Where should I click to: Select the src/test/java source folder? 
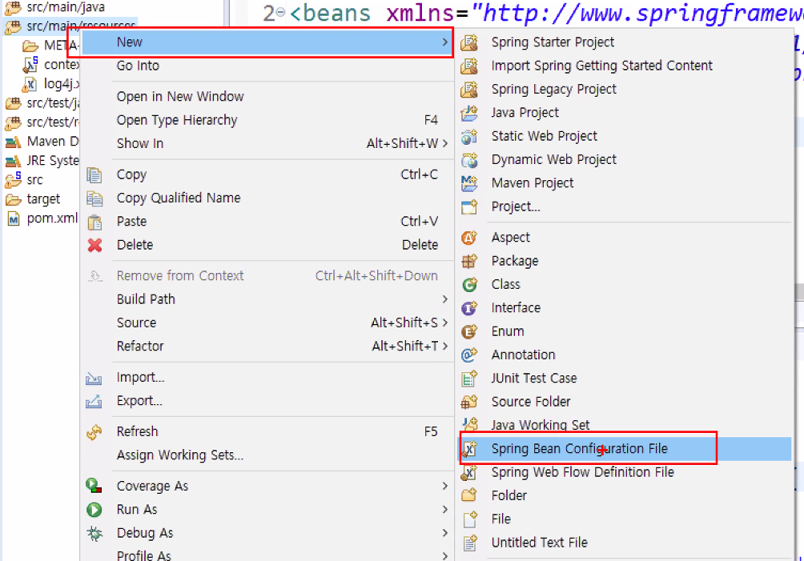coord(53,103)
